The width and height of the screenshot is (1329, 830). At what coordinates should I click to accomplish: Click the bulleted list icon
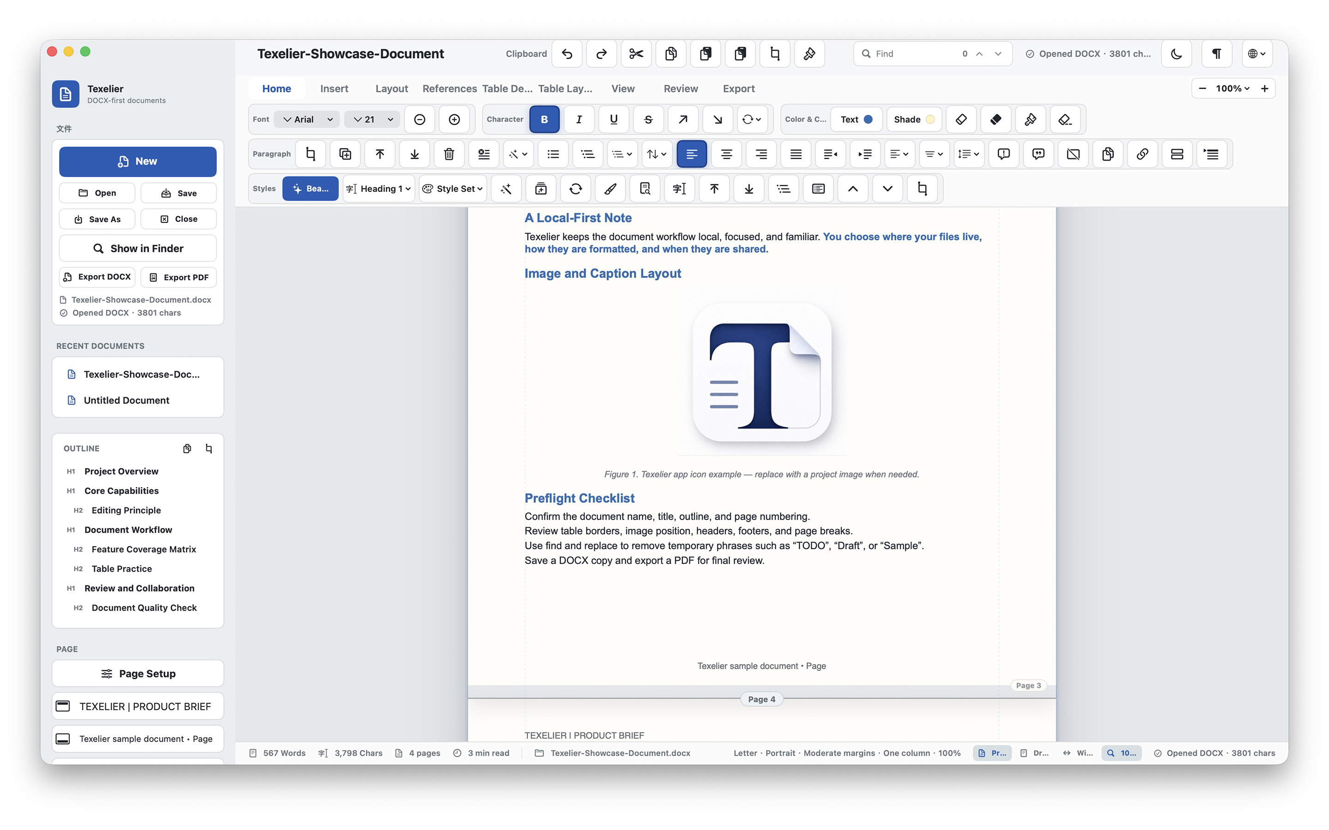pos(553,154)
